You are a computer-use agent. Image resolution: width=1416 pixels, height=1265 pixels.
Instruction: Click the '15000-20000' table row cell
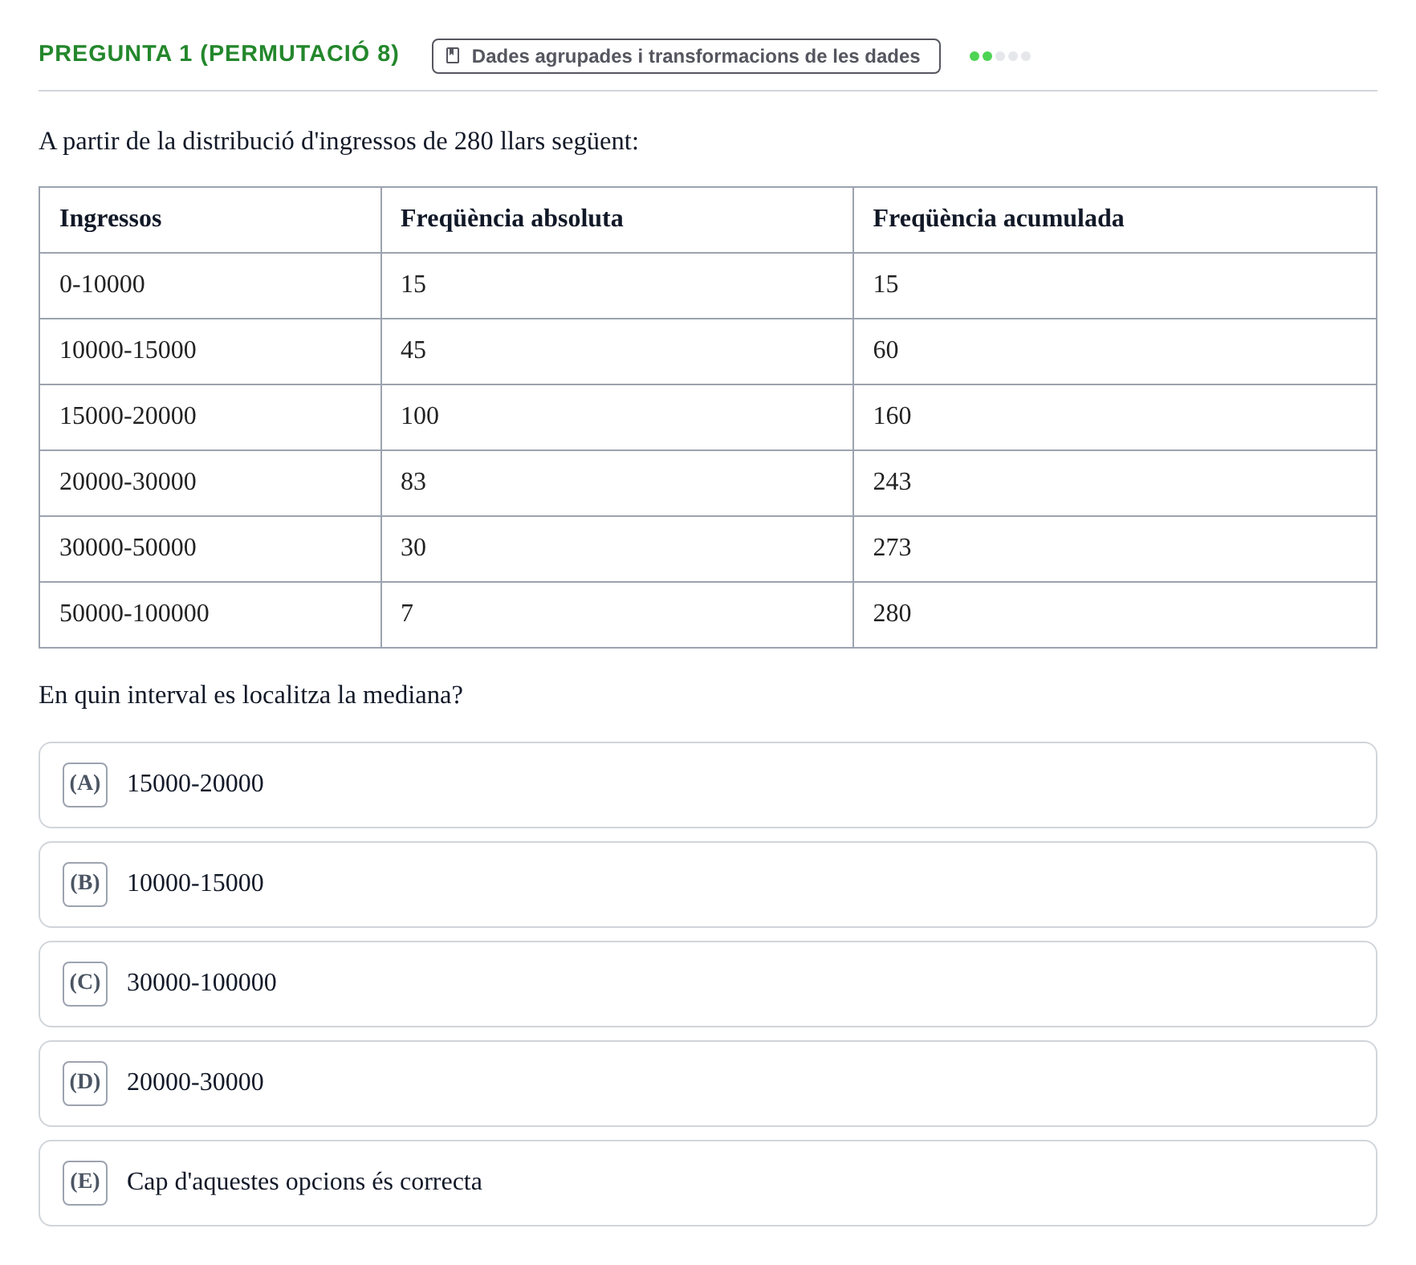(210, 417)
